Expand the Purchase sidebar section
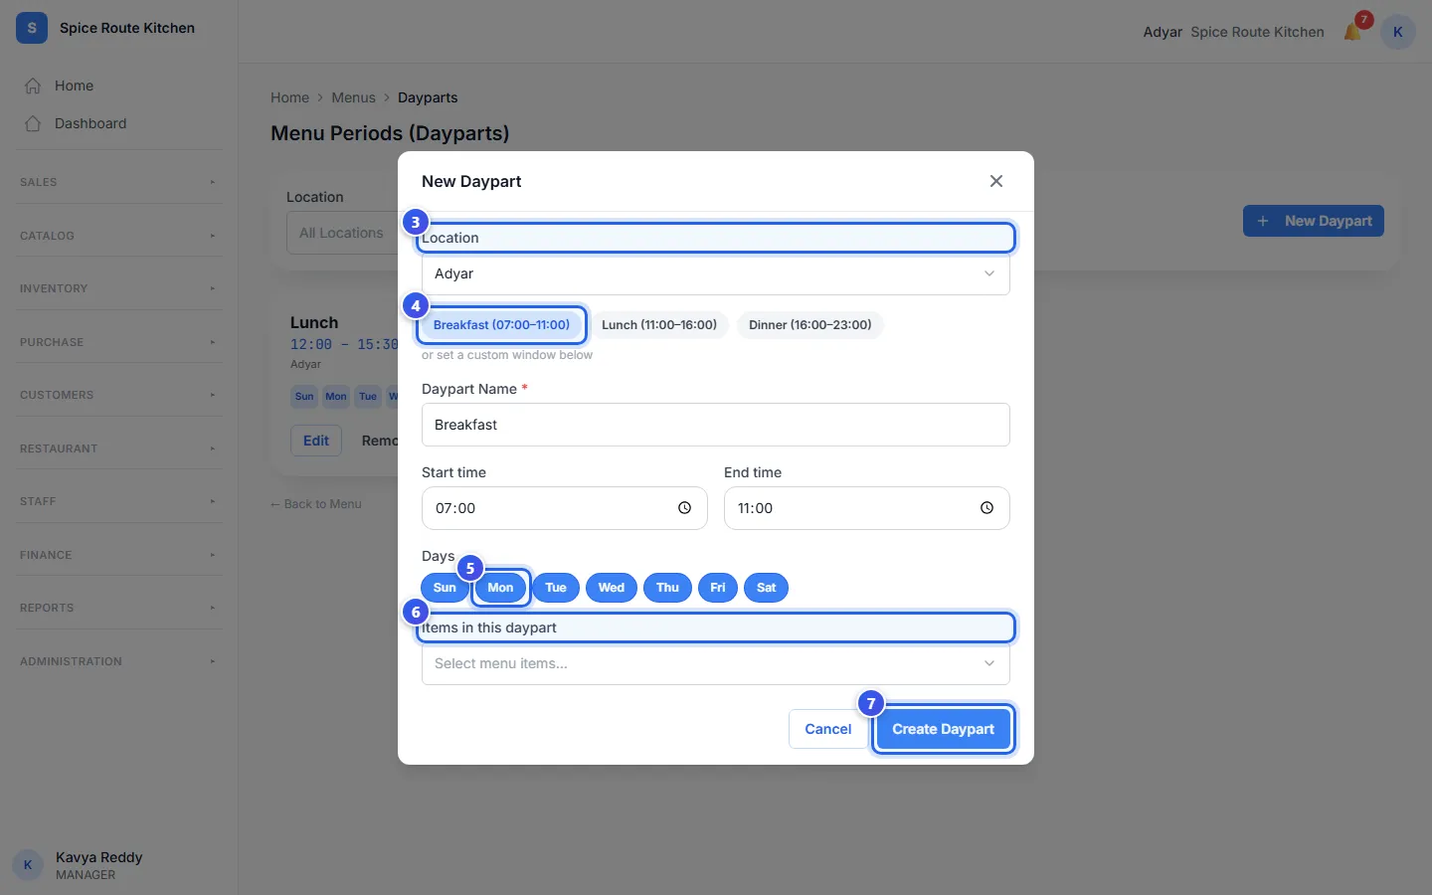1432x895 pixels. pyautogui.click(x=119, y=342)
